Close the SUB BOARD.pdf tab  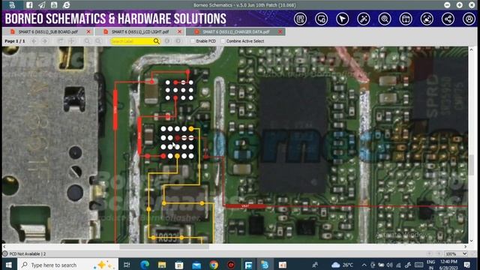pos(88,31)
